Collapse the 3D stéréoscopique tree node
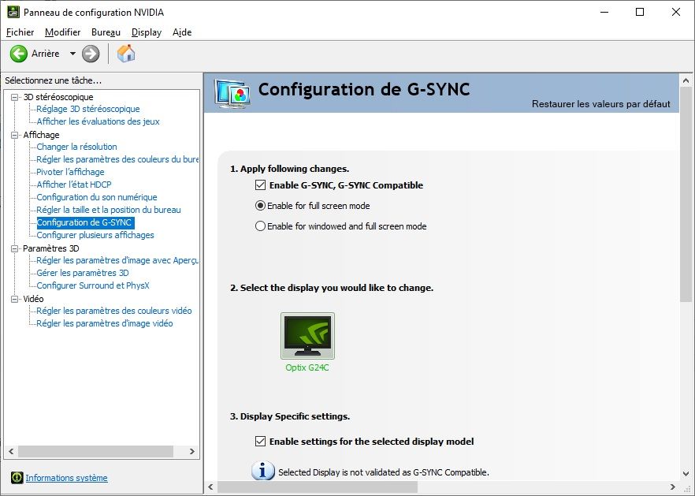Screen dimensions: 695x496 pyautogui.click(x=15, y=97)
